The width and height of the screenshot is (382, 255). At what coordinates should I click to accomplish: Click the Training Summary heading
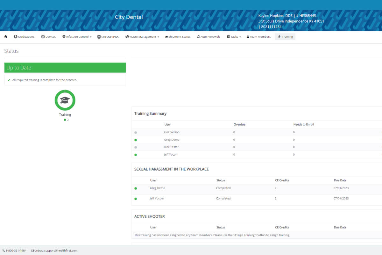point(150,113)
